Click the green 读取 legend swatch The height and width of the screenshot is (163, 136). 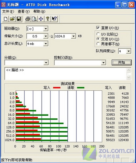click(81, 88)
